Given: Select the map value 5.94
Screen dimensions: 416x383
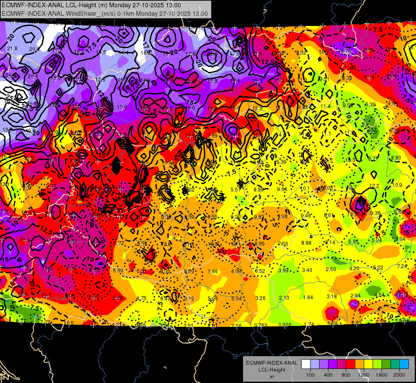Looking at the screenshot, I should pyautogui.click(x=236, y=298).
